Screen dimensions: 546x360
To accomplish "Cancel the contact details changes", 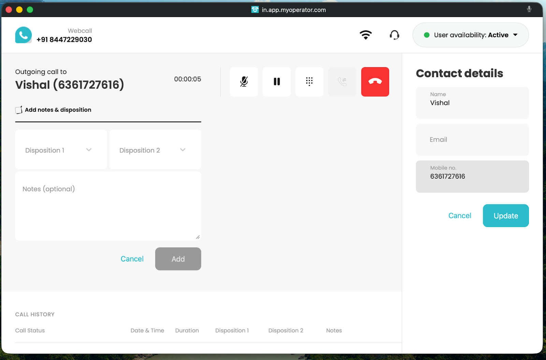I will [x=459, y=216].
